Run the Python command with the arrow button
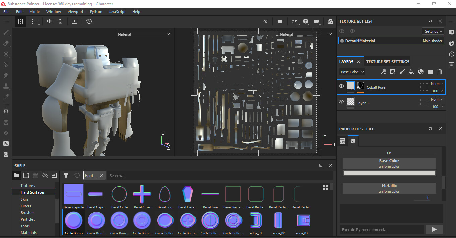Viewport: 456px width, 238px height. pos(434,229)
